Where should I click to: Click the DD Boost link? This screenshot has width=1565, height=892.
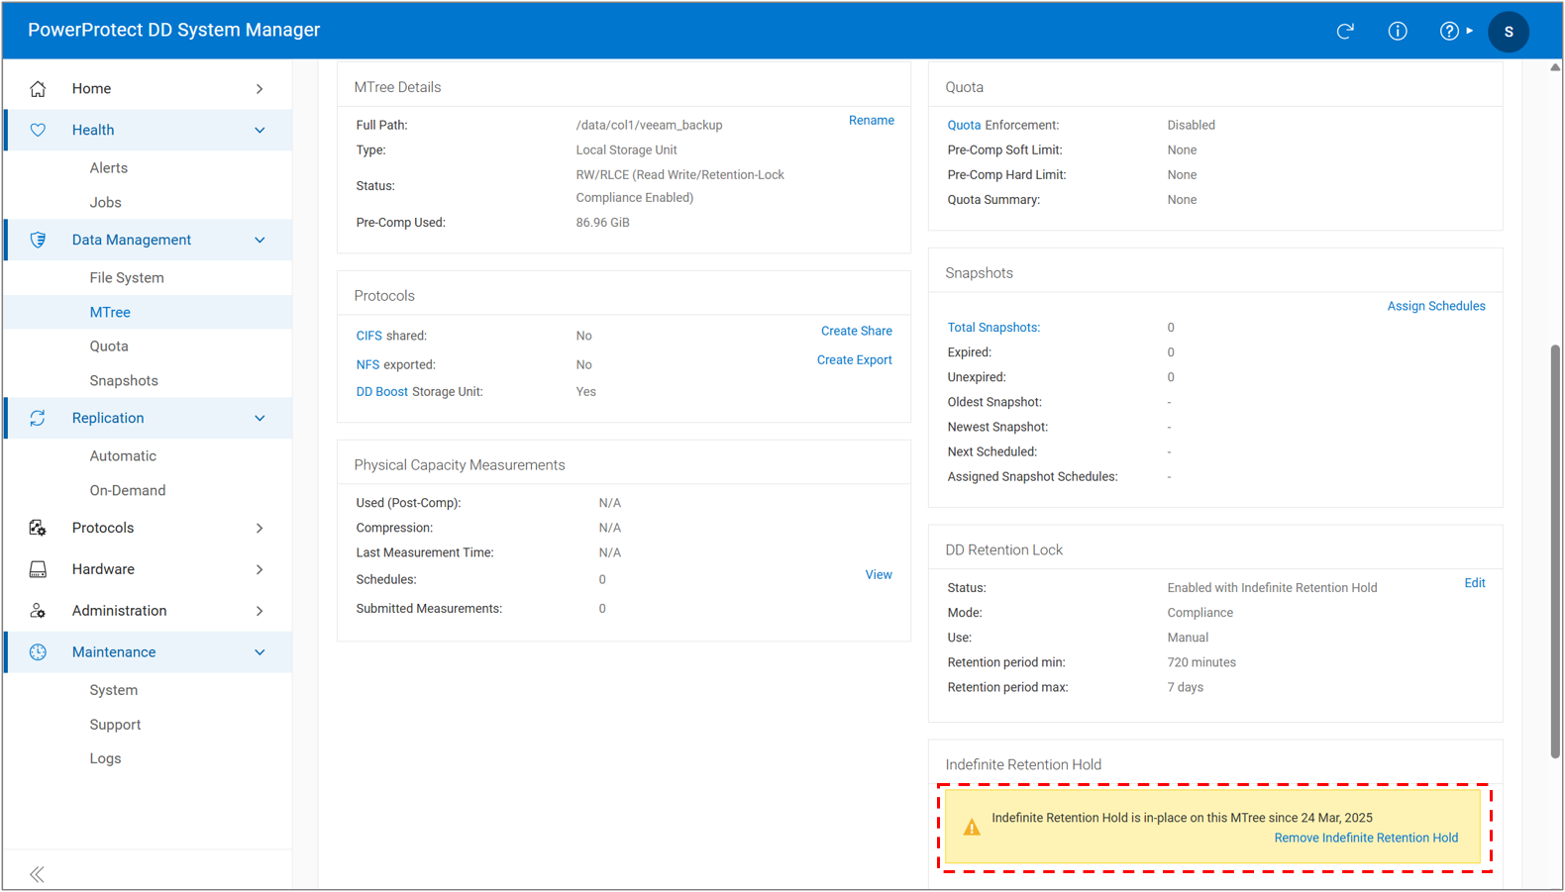point(382,392)
